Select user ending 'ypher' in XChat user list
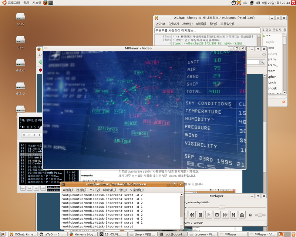Screen dimensions: 296x237 (x=272, y=77)
